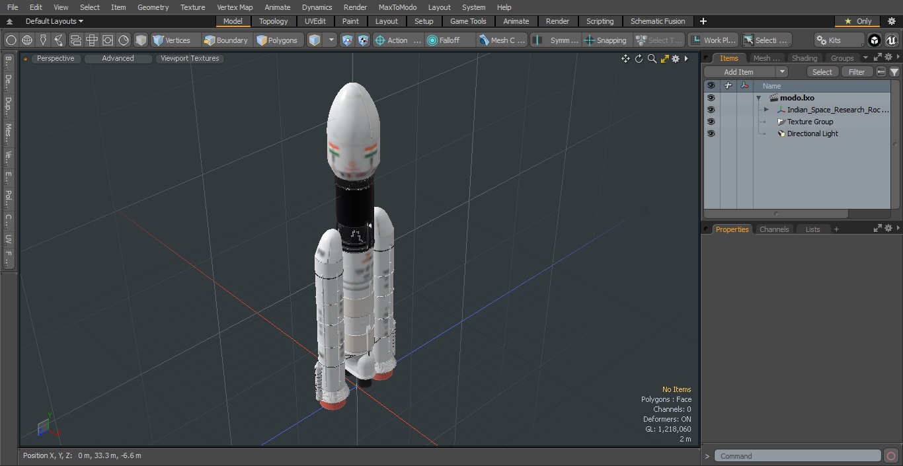Click the viewport move pan icon

(x=625, y=59)
